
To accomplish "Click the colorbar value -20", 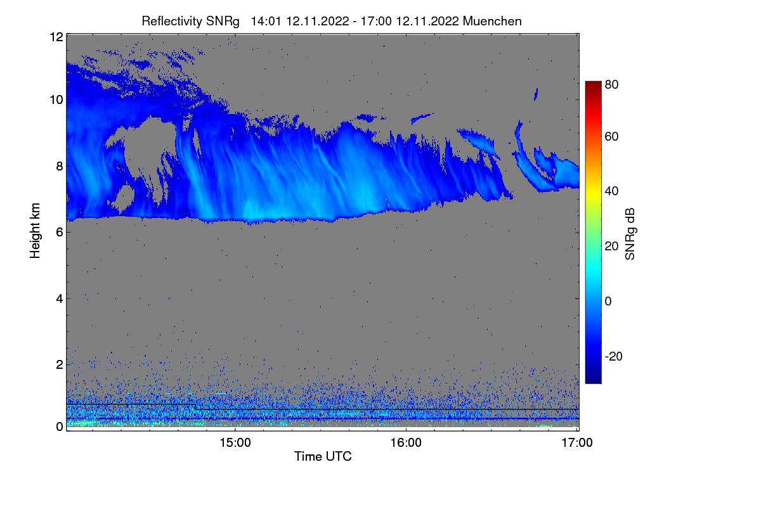I will (x=613, y=356).
